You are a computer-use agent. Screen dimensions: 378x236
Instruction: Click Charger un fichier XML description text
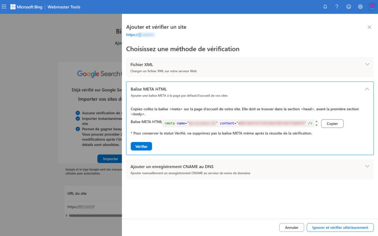(x=164, y=71)
